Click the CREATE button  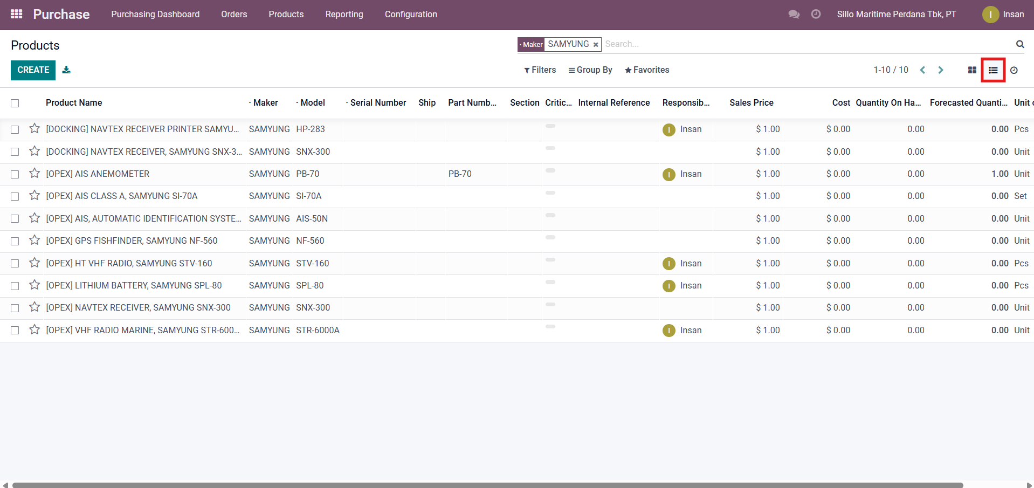click(x=33, y=70)
